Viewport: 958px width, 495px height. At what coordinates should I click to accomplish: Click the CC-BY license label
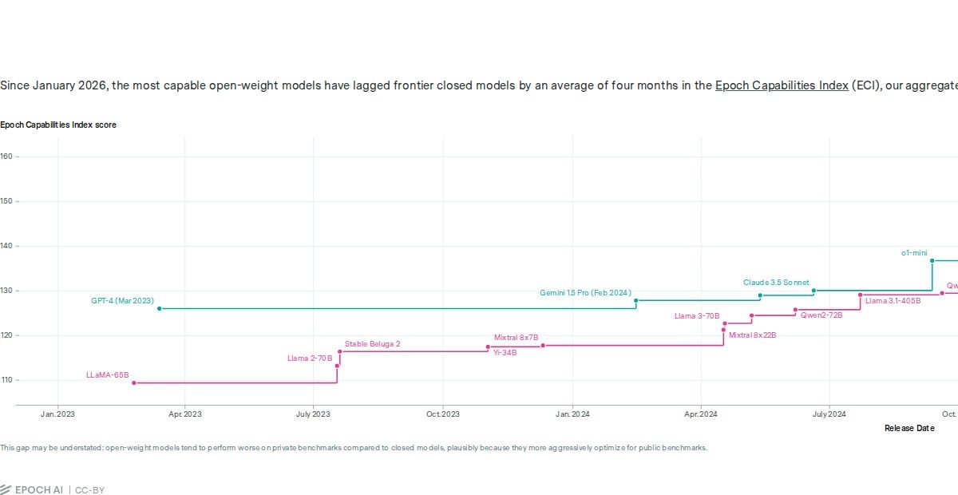pyautogui.click(x=89, y=489)
